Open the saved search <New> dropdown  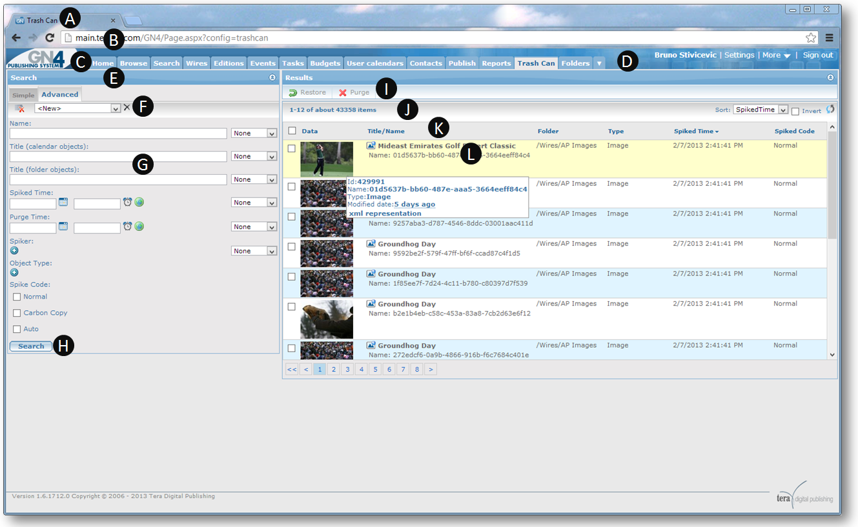tap(77, 108)
